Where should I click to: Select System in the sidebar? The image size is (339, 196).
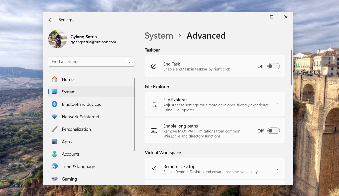point(91,92)
